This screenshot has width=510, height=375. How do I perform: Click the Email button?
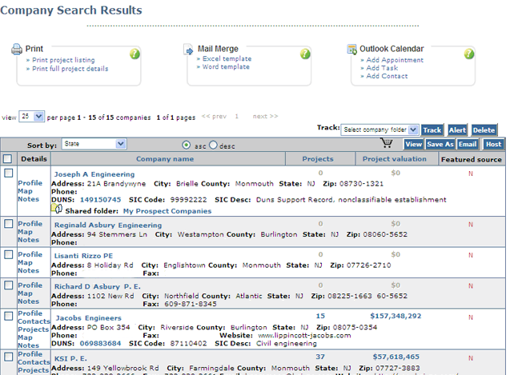[x=468, y=144]
